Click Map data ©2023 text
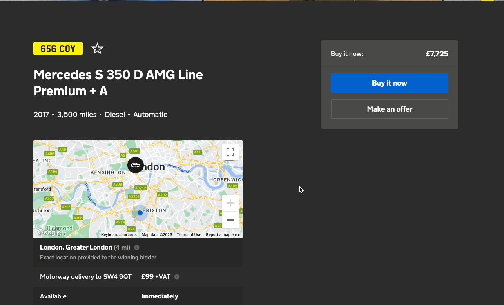Screen dimensions: 504x305 157,235
